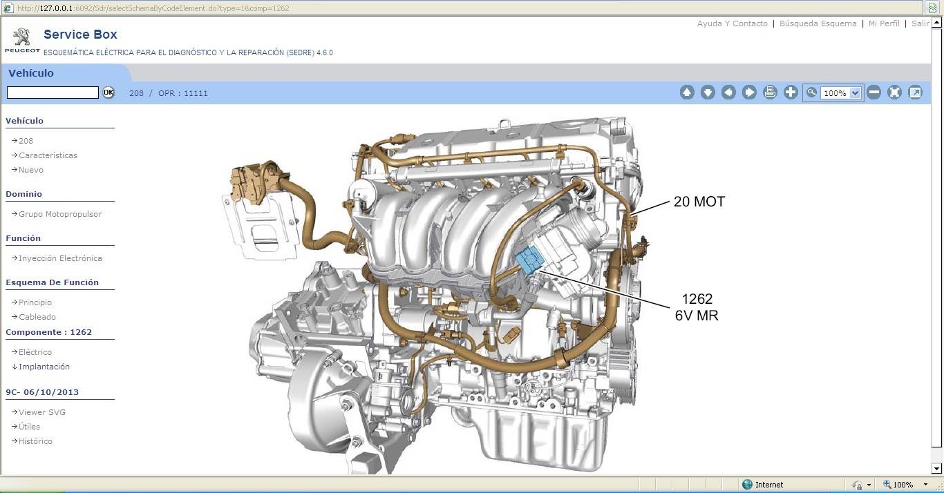944x493 pixels.
Task: Click the vertical scrollbar down arrow
Action: pyautogui.click(x=936, y=468)
